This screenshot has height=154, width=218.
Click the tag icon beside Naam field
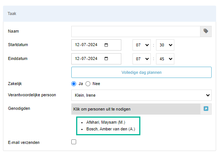pyautogui.click(x=206, y=31)
